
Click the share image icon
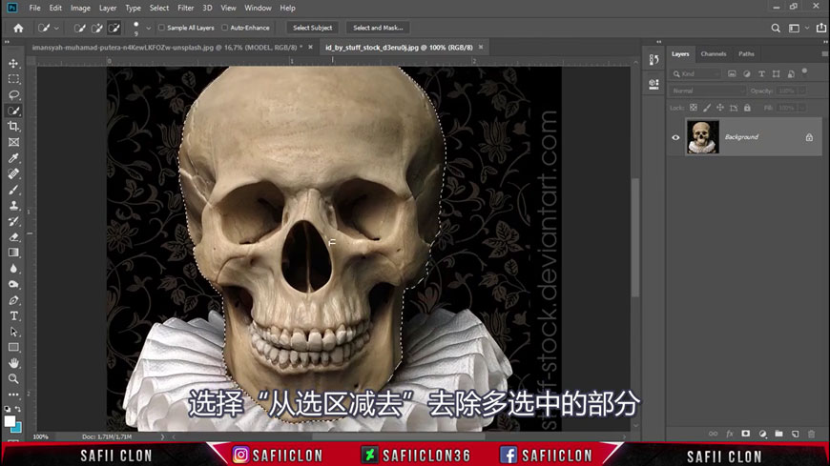[821, 28]
